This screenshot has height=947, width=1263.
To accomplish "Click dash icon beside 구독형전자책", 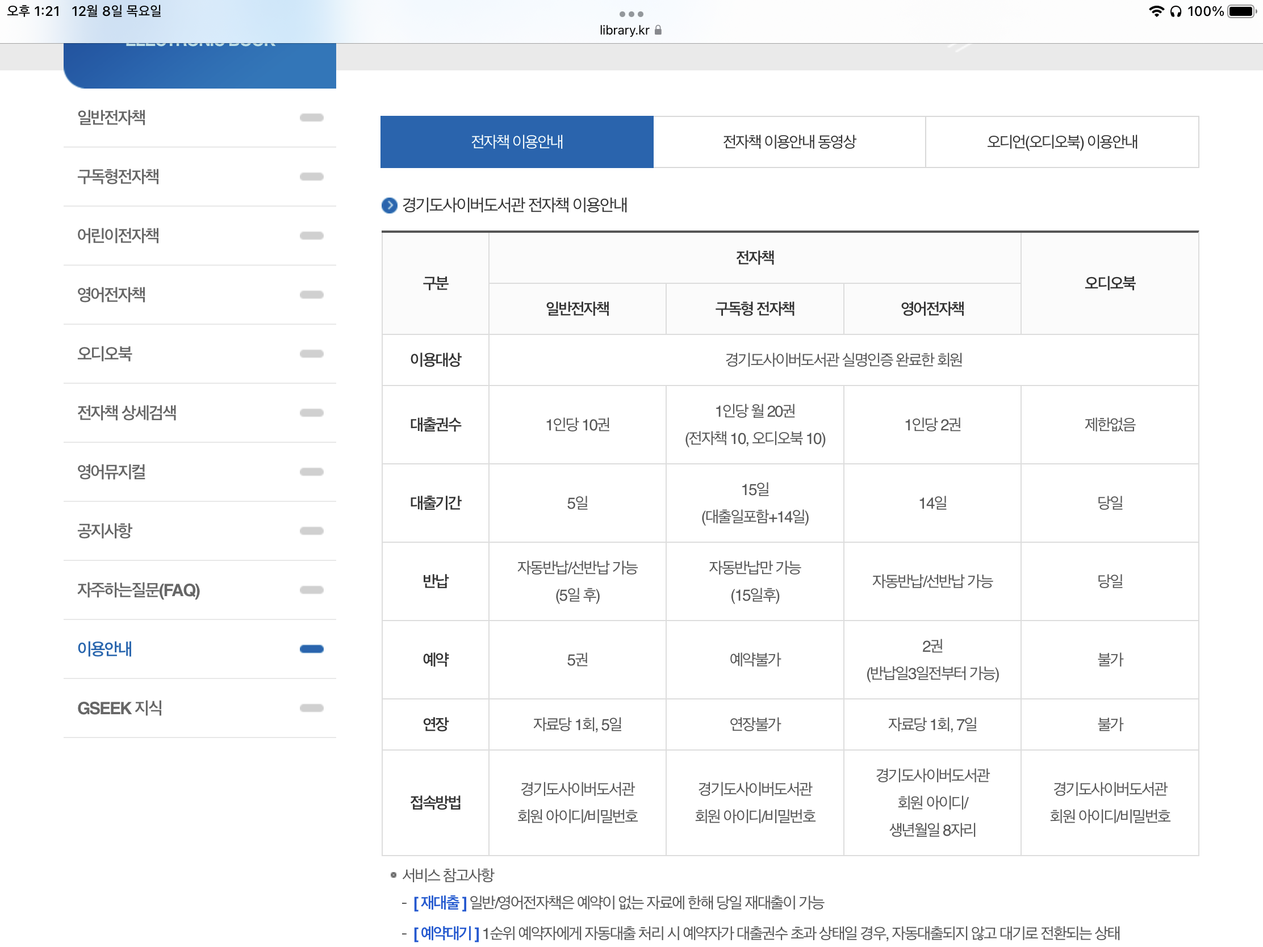I will 311,177.
